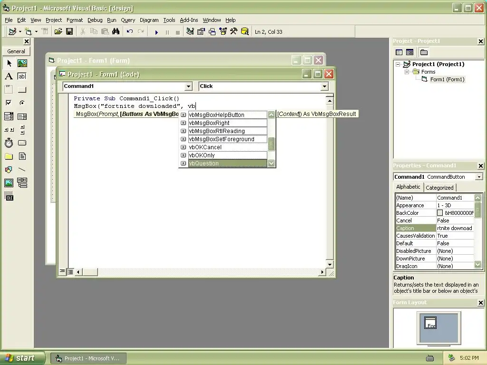Open the Format menu
This screenshot has height=365, width=487.
coord(75,20)
